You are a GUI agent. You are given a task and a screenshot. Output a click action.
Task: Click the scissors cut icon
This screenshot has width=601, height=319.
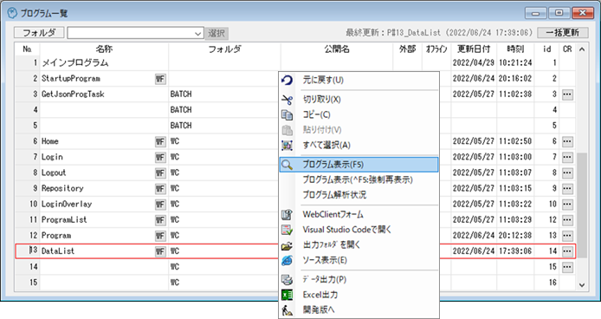288,100
